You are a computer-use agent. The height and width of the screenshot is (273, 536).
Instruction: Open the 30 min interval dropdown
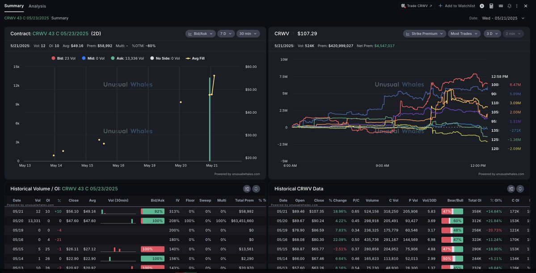(x=248, y=33)
